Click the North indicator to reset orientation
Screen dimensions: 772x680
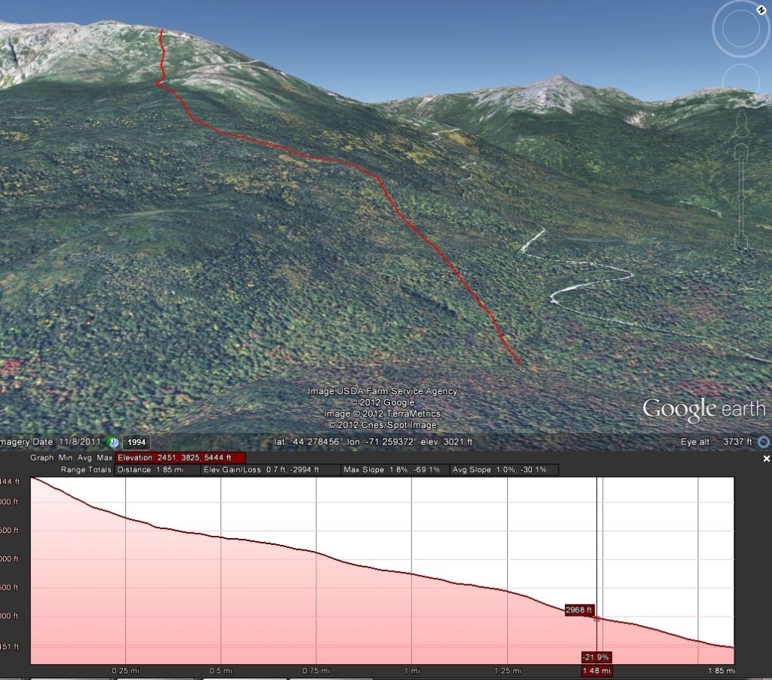(x=761, y=10)
